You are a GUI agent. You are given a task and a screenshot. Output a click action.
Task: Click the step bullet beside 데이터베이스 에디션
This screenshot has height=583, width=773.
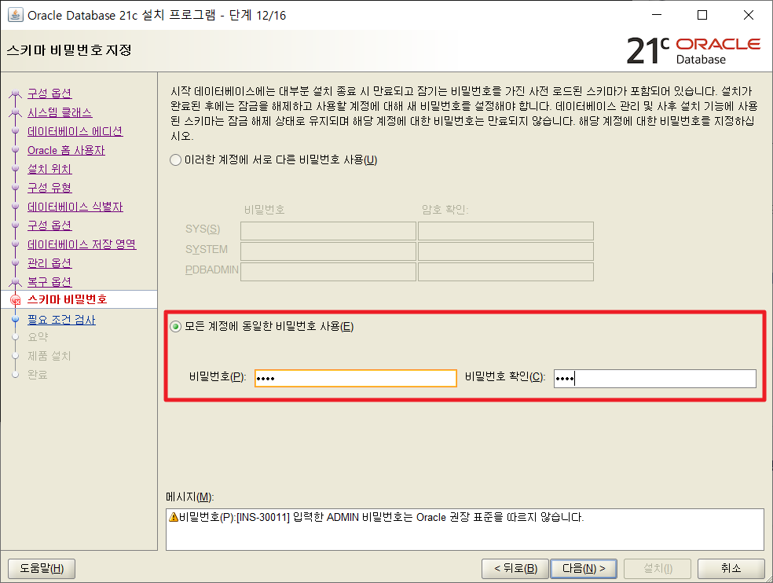pyautogui.click(x=15, y=131)
